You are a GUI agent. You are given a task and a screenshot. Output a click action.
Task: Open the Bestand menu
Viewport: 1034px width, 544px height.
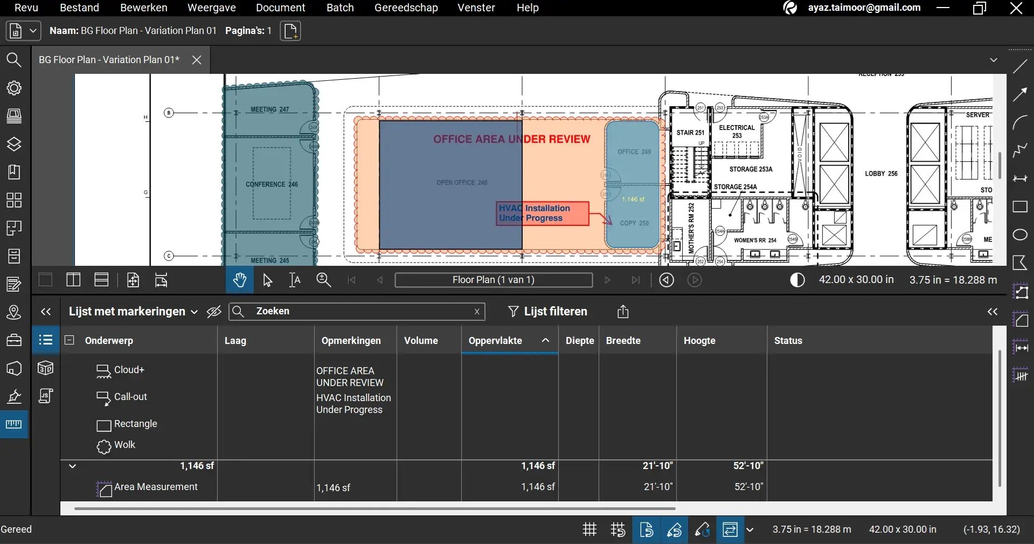click(x=79, y=8)
